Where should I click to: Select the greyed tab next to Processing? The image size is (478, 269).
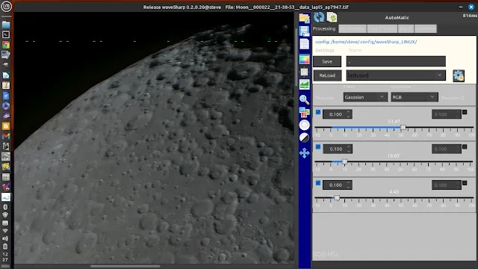[x=352, y=28]
